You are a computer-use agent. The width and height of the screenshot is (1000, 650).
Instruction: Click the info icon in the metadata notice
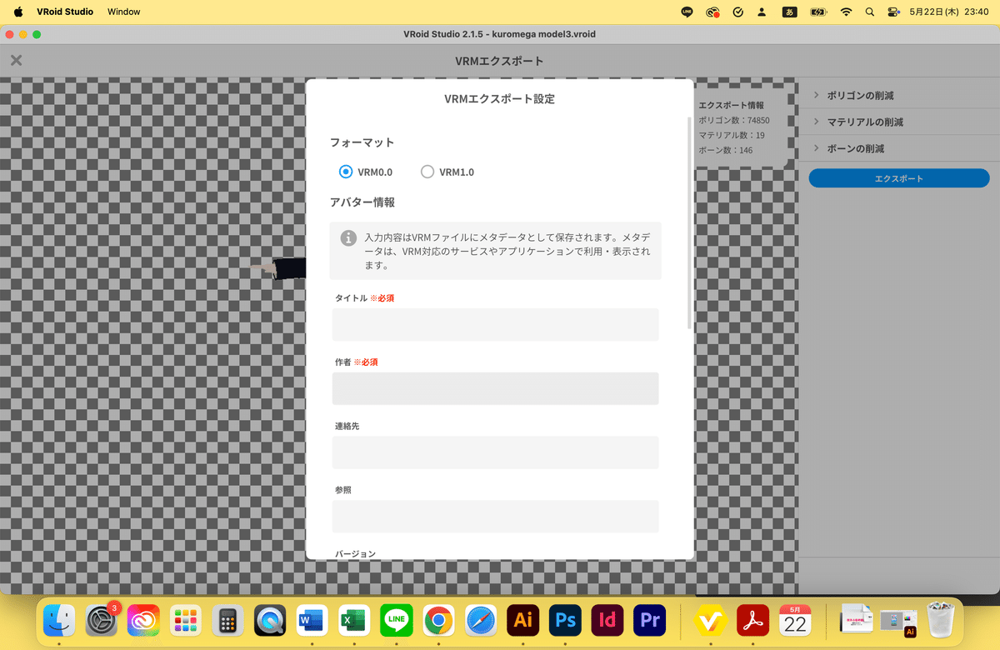(347, 237)
